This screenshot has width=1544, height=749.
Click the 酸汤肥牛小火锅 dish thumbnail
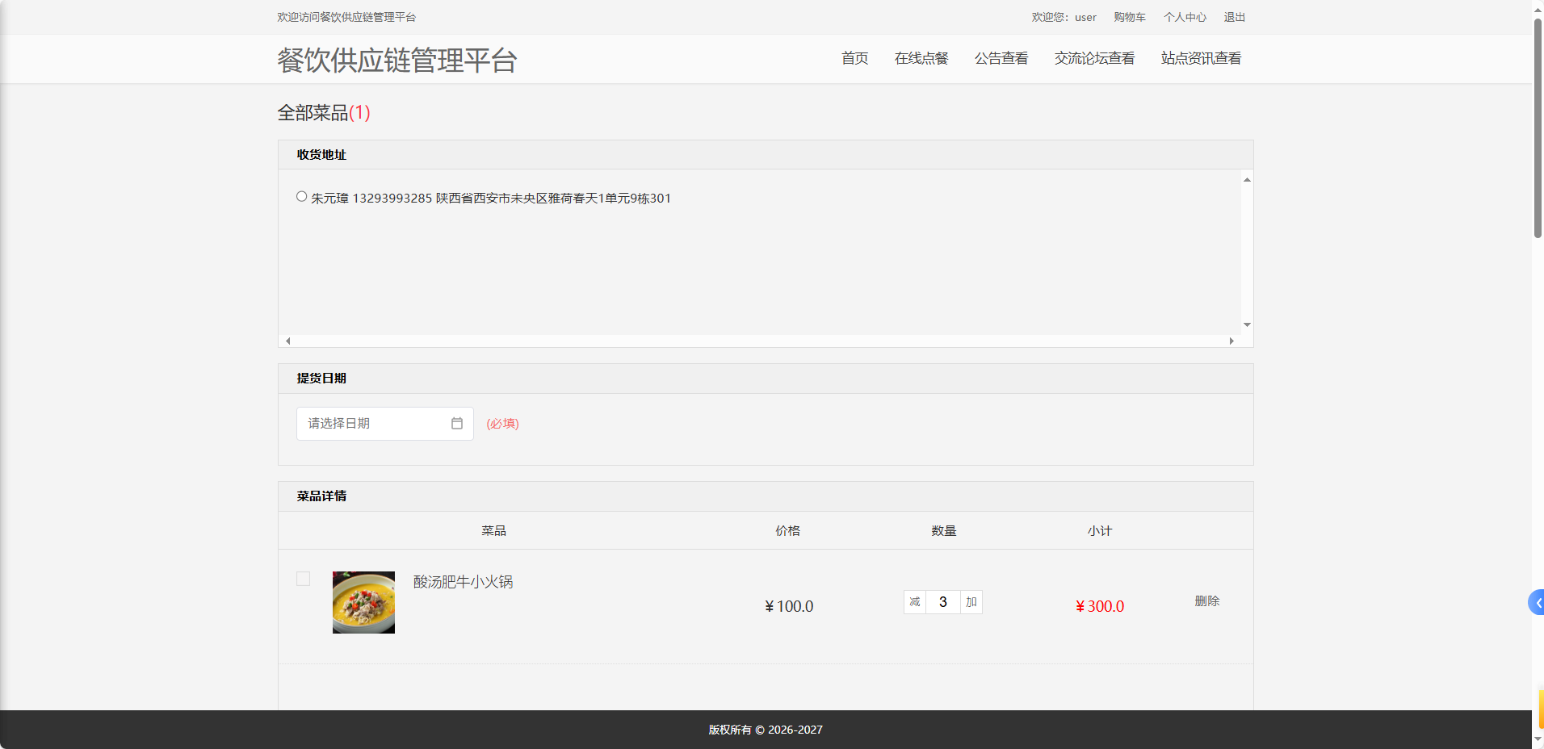coord(363,602)
